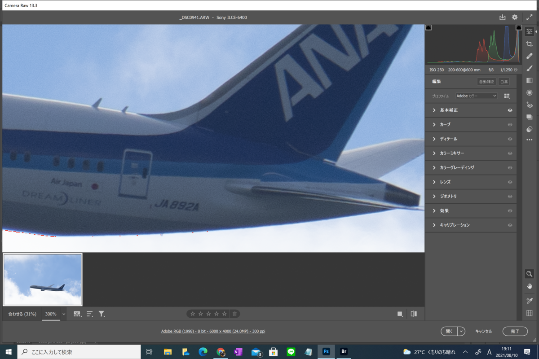539x359 pixels.
Task: Open the Adobe カラー profile dropdown
Action: (476, 96)
